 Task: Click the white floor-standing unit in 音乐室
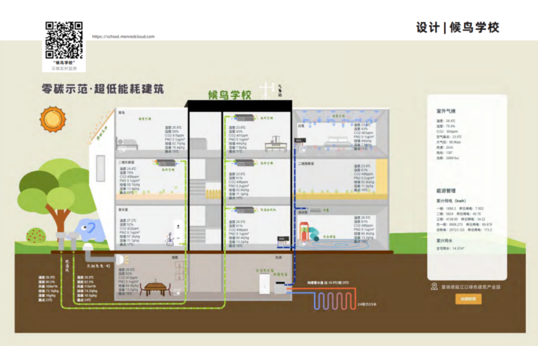pyautogui.click(x=178, y=233)
